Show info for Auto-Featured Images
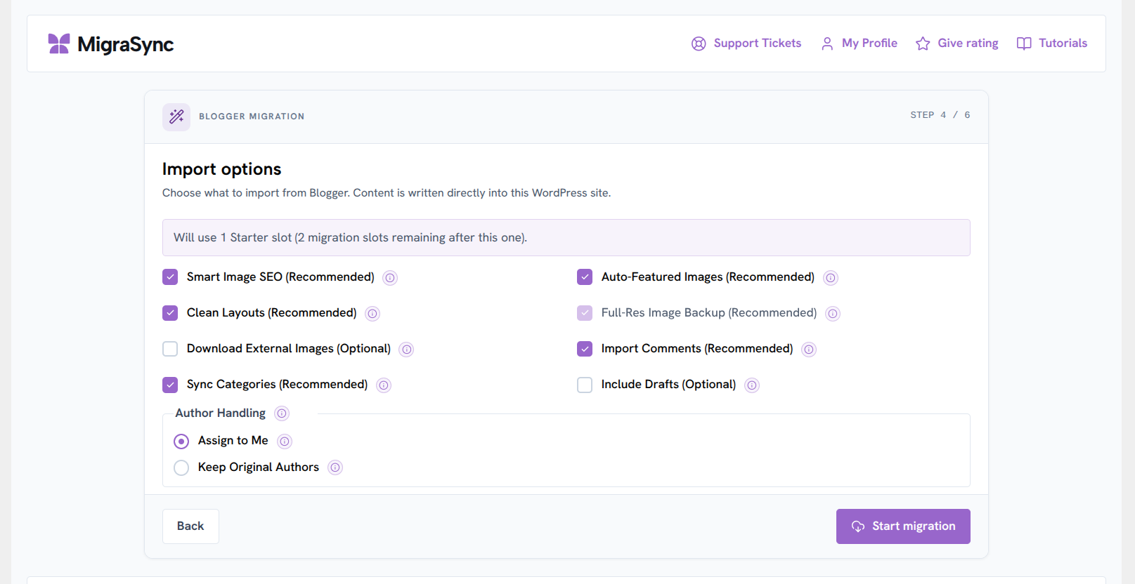Viewport: 1135px width, 584px height. pyautogui.click(x=831, y=278)
